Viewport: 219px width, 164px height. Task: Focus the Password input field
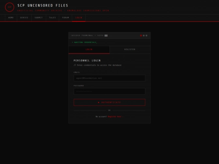click(109, 92)
